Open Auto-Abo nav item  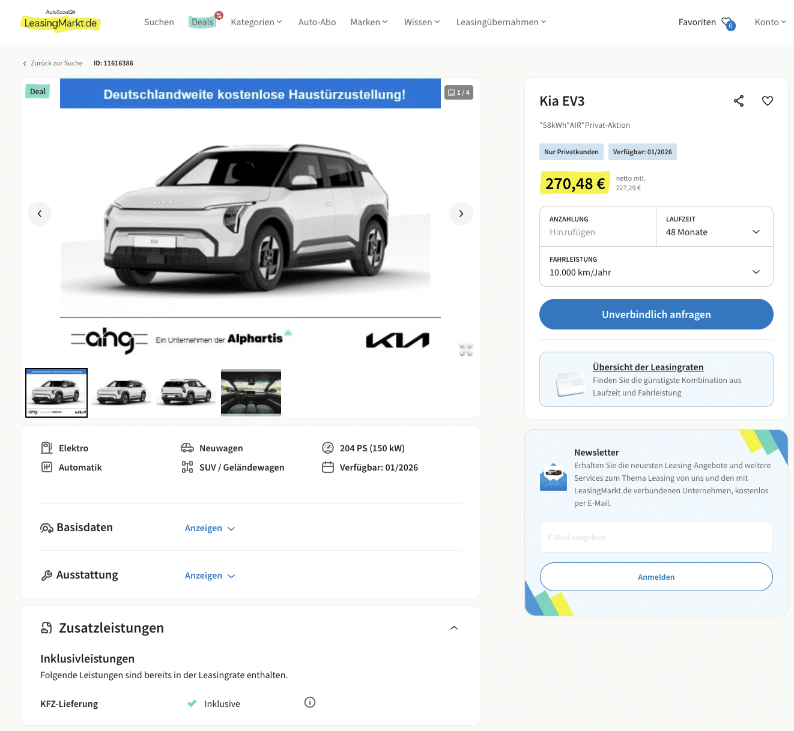click(x=317, y=22)
